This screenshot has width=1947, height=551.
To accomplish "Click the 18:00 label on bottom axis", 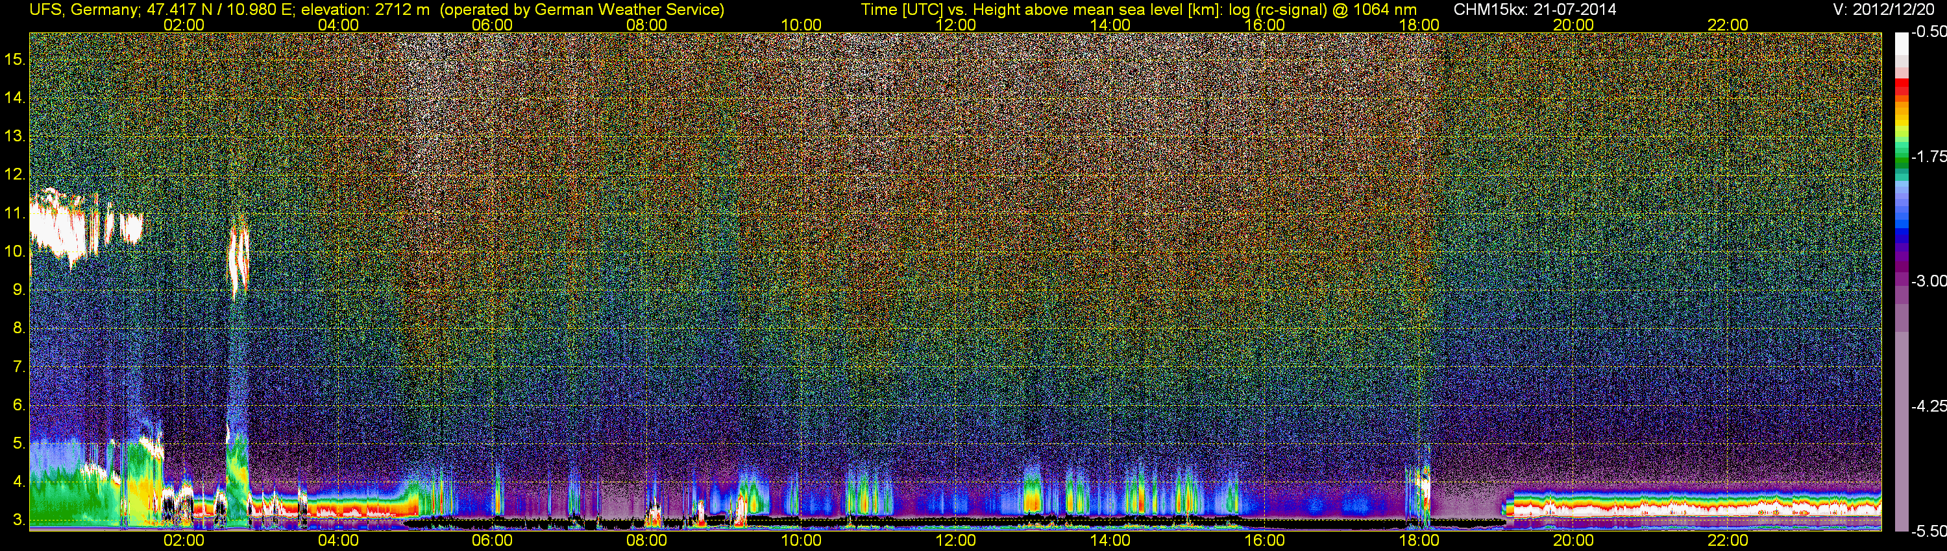I will click(1419, 541).
